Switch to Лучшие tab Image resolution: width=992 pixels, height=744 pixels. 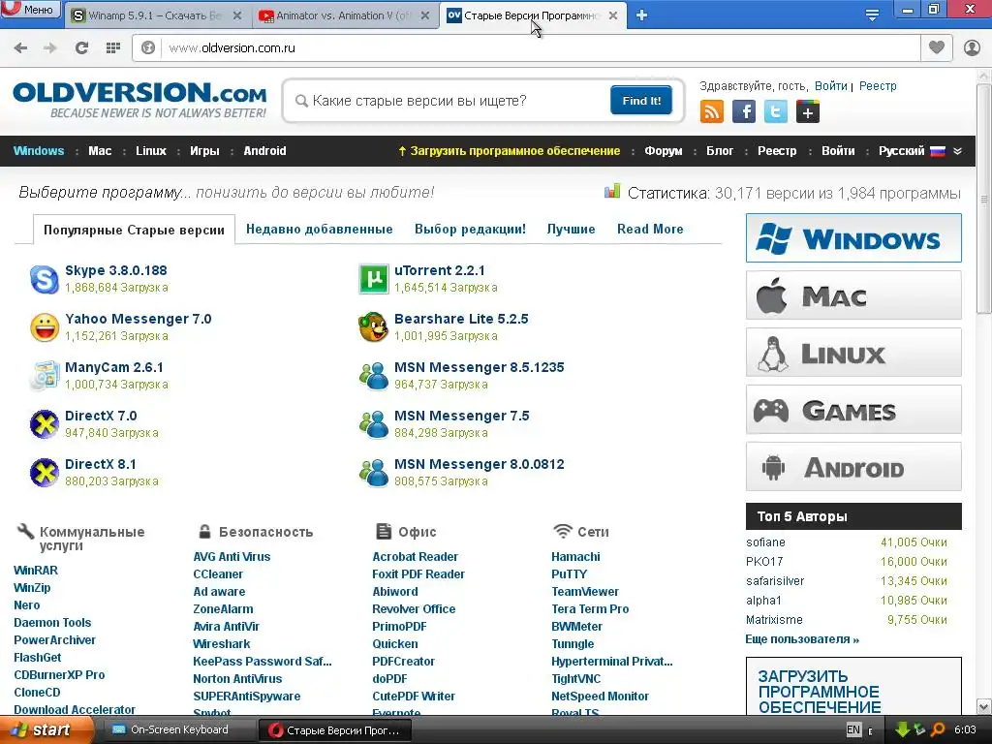[571, 229]
